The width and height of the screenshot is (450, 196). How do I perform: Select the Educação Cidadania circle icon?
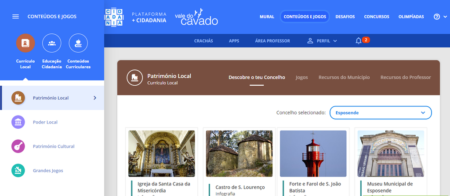(x=52, y=43)
